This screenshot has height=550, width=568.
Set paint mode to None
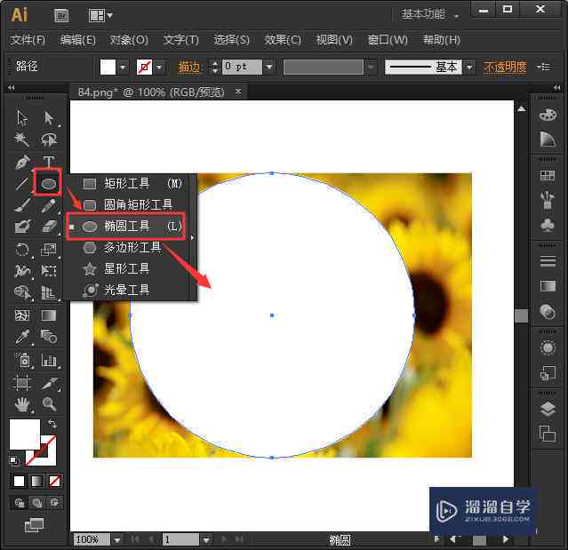point(55,481)
